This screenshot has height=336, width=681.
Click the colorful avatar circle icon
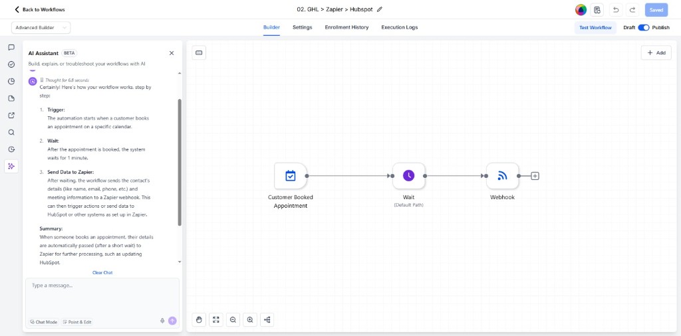click(581, 9)
